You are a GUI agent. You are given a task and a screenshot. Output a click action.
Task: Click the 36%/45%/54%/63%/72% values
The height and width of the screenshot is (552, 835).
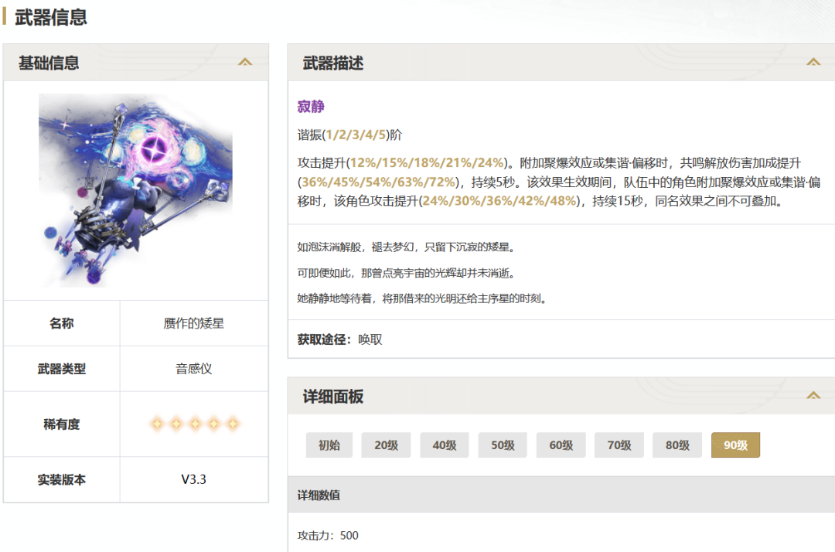[x=379, y=182]
